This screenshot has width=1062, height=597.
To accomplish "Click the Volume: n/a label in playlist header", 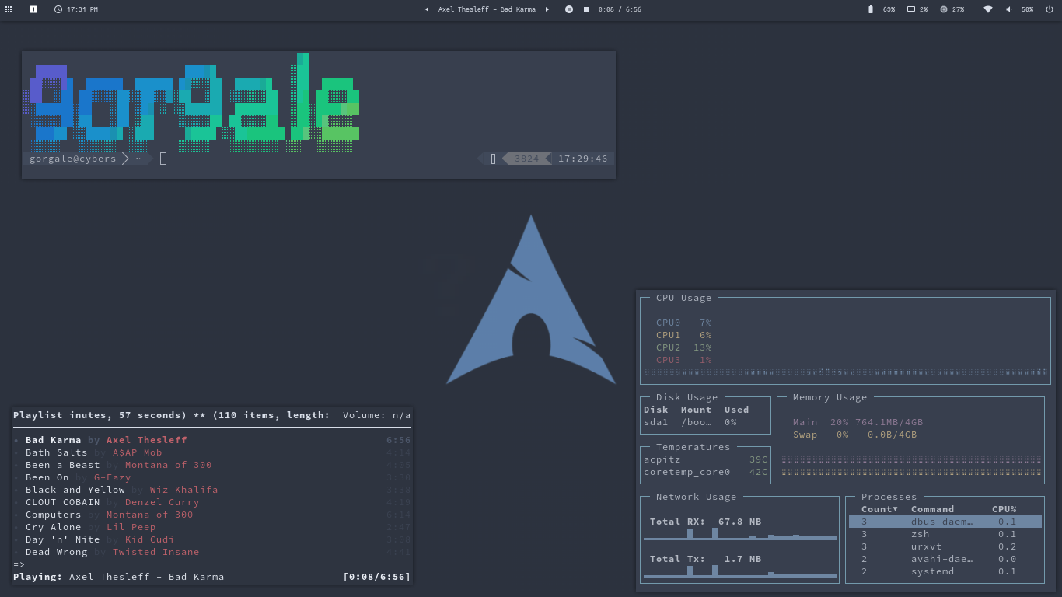I will (376, 415).
